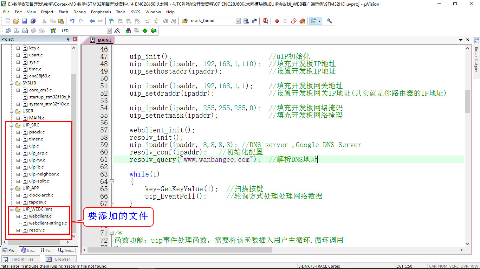Switch to the Books panel tab
Viewport: 480px width, 269px height.
pos(28,250)
